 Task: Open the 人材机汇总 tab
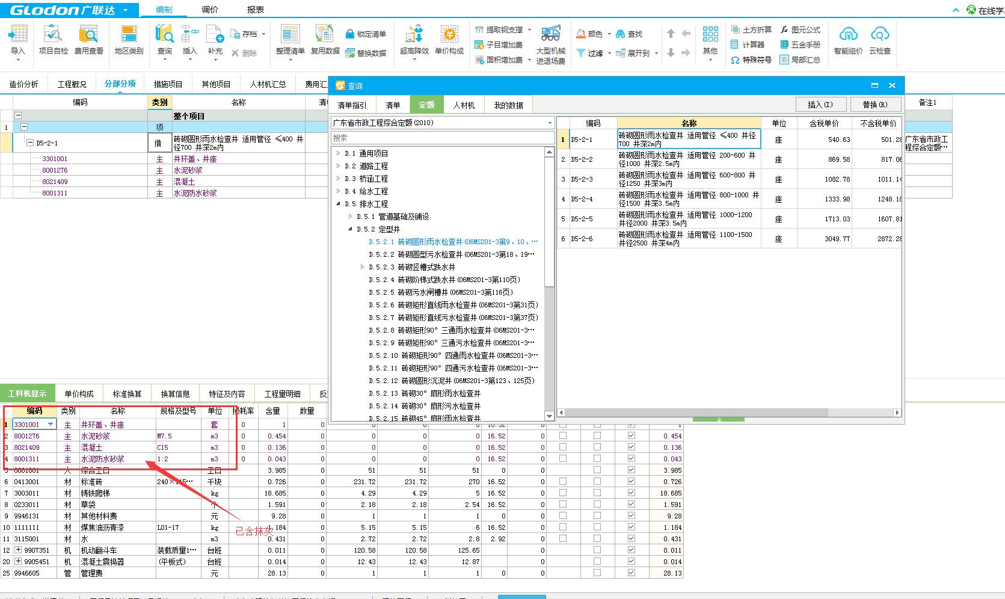[268, 84]
